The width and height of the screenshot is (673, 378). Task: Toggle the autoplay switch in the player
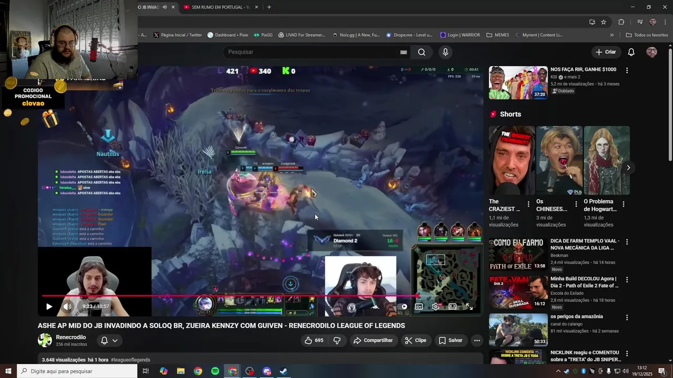401,307
